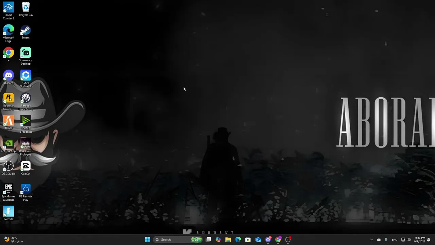Open the 33°C weather widget

(14, 240)
